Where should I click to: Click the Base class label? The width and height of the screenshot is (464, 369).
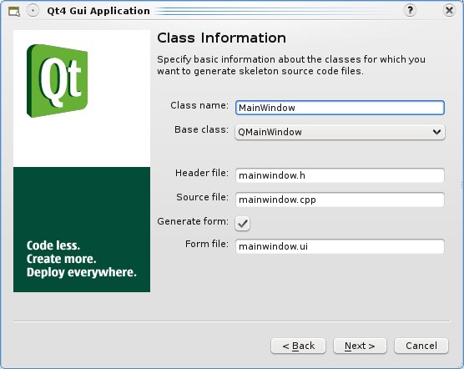point(201,129)
